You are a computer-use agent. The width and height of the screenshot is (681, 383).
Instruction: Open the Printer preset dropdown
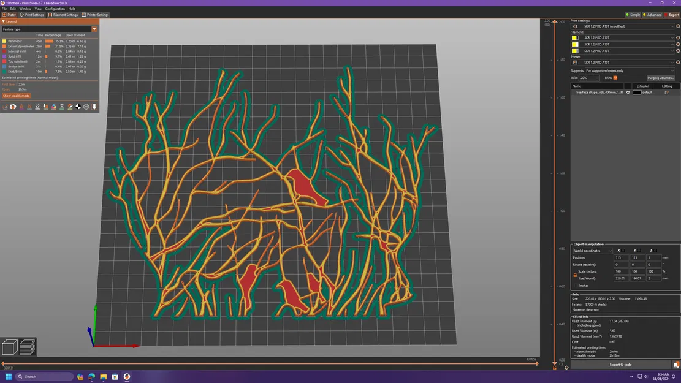[x=623, y=62]
